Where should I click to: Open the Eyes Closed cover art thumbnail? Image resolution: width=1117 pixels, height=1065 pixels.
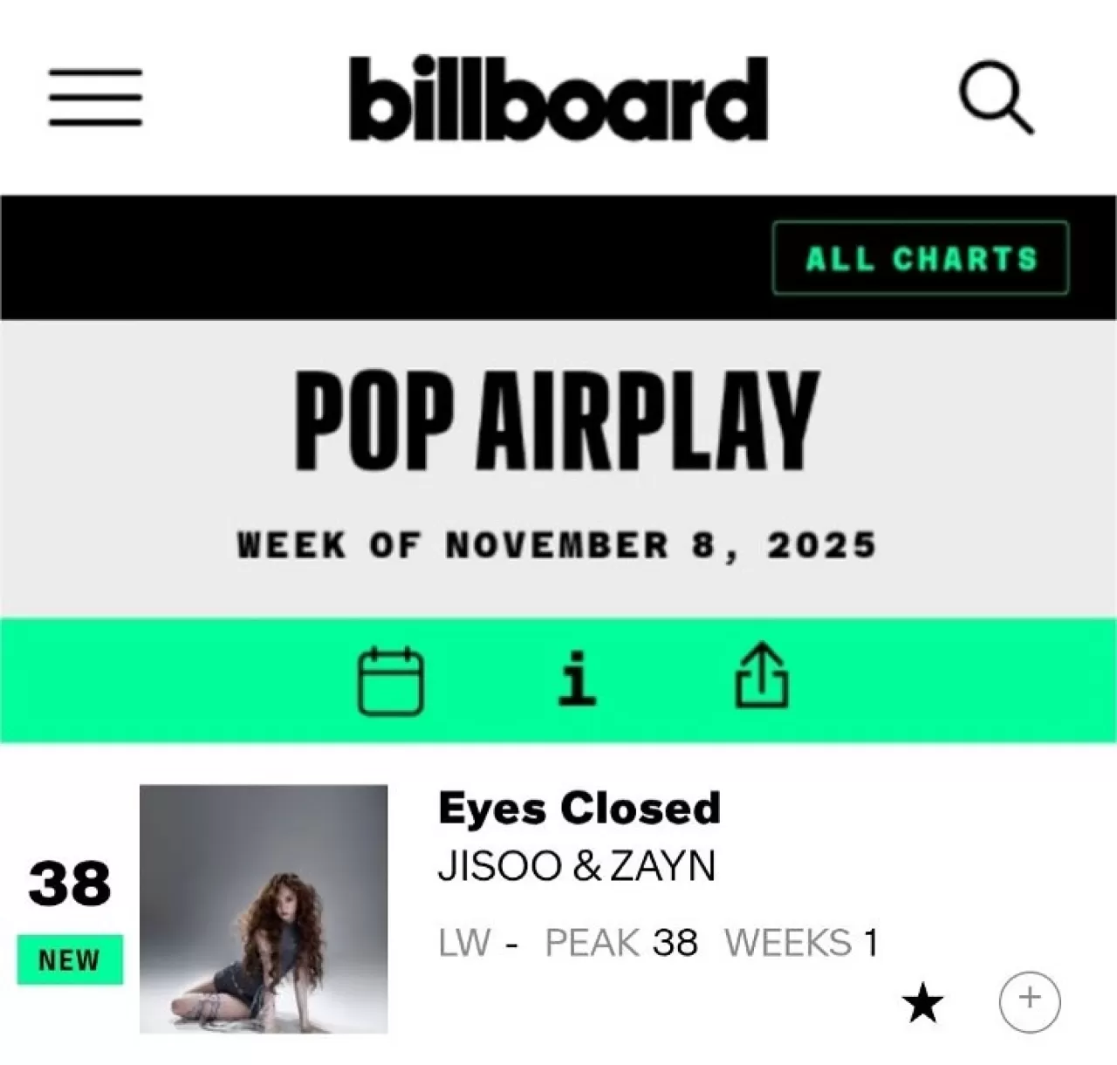click(264, 909)
